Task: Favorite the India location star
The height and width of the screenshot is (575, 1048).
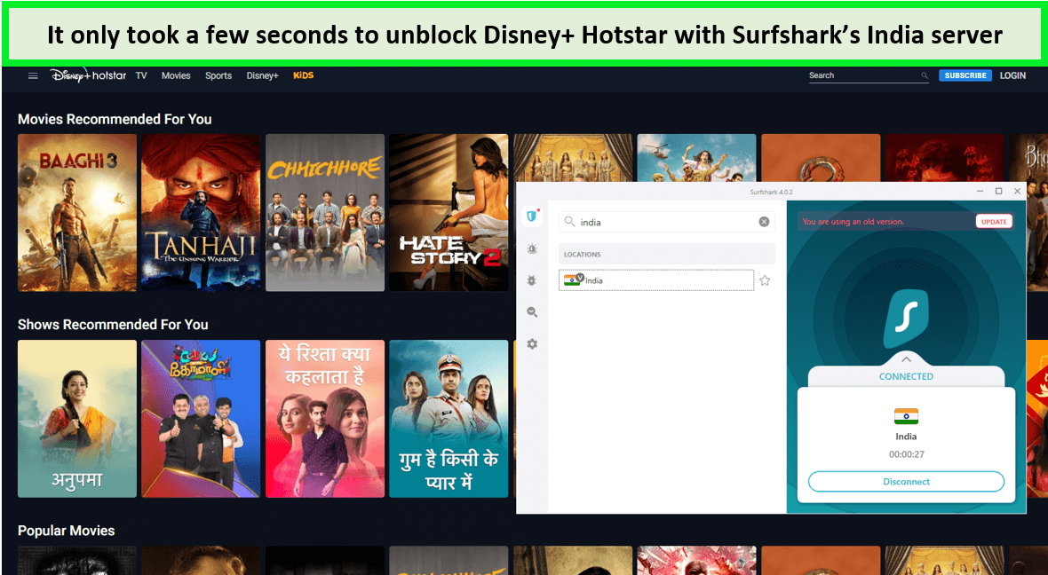Action: pyautogui.click(x=765, y=280)
